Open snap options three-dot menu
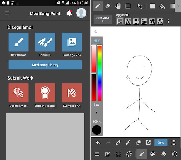181x160 pixels. click(168, 21)
